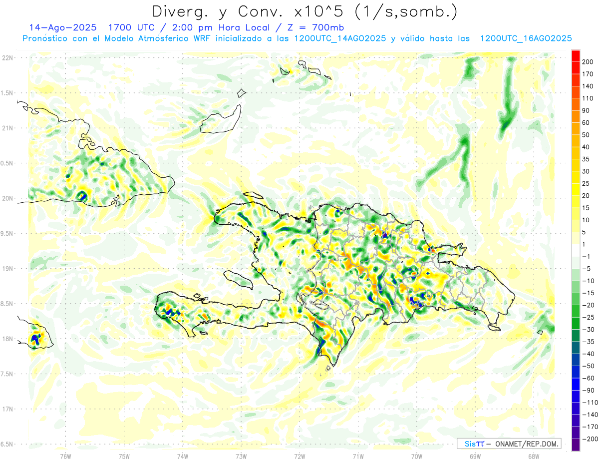Click the "-170" colorbar label
The width and height of the screenshot is (599, 463).
[590, 427]
